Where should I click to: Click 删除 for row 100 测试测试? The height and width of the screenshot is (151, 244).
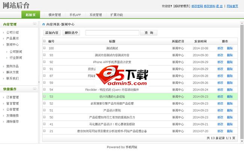tap(230, 48)
